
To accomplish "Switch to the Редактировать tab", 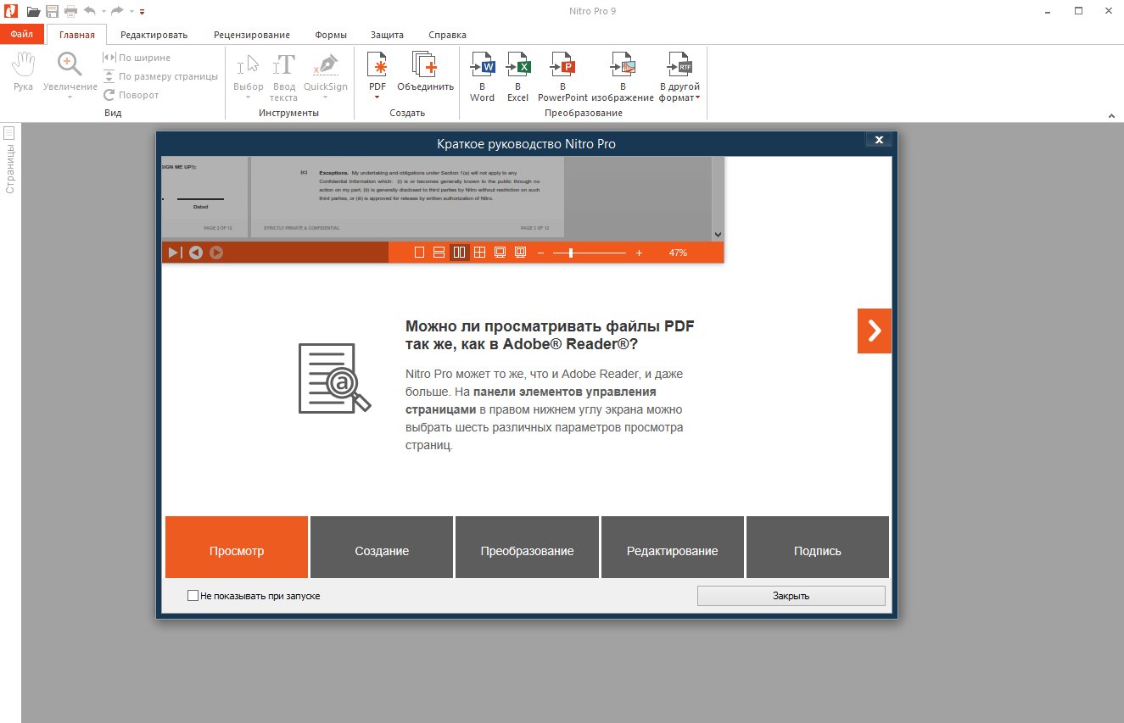I will [x=154, y=35].
